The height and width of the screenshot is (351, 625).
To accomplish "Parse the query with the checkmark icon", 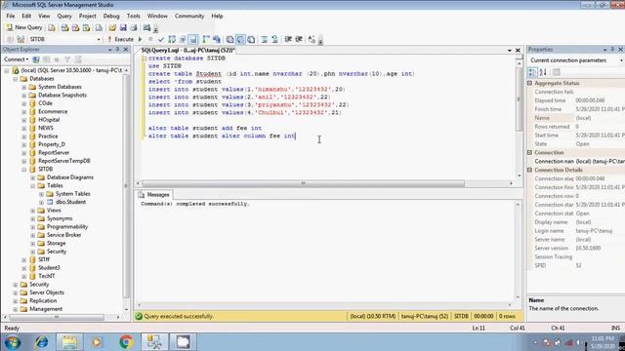I will pyautogui.click(x=160, y=39).
